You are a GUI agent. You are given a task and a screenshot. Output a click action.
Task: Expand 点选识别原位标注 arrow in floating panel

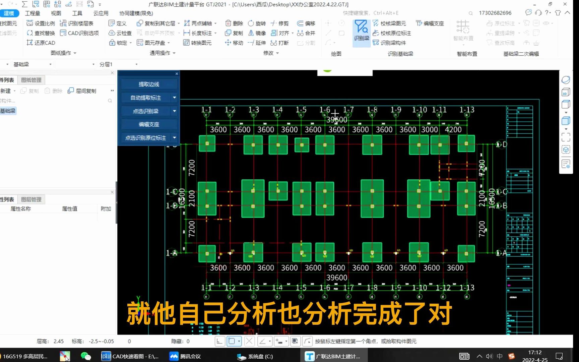click(x=174, y=138)
